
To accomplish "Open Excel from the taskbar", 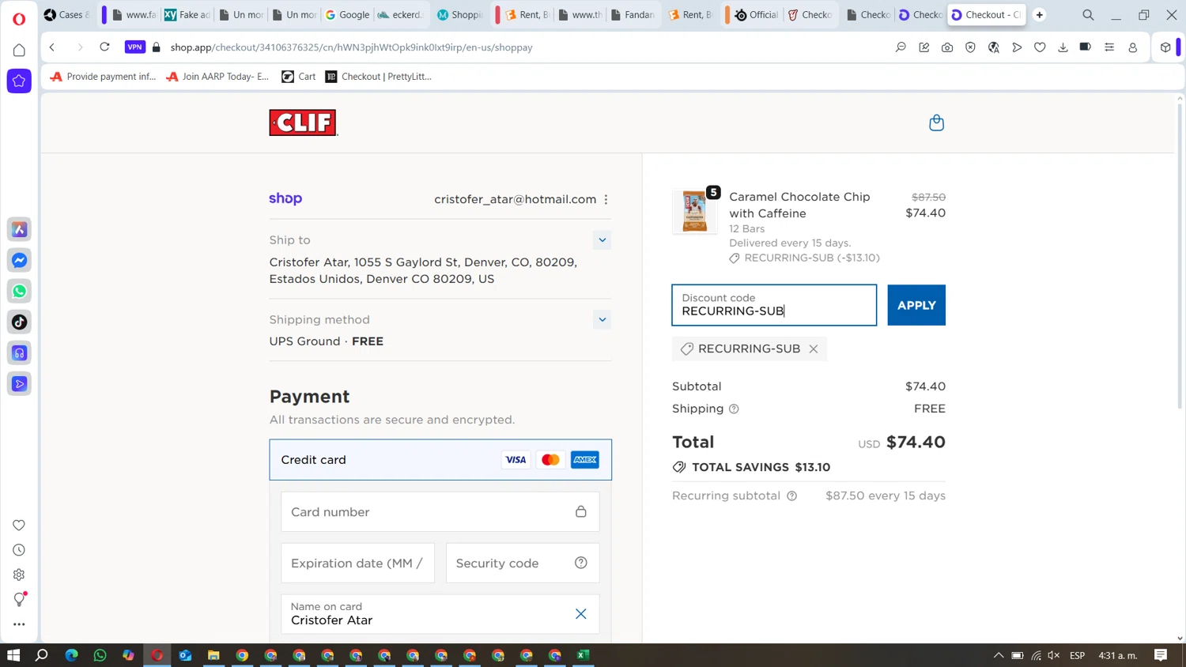I will 584,655.
